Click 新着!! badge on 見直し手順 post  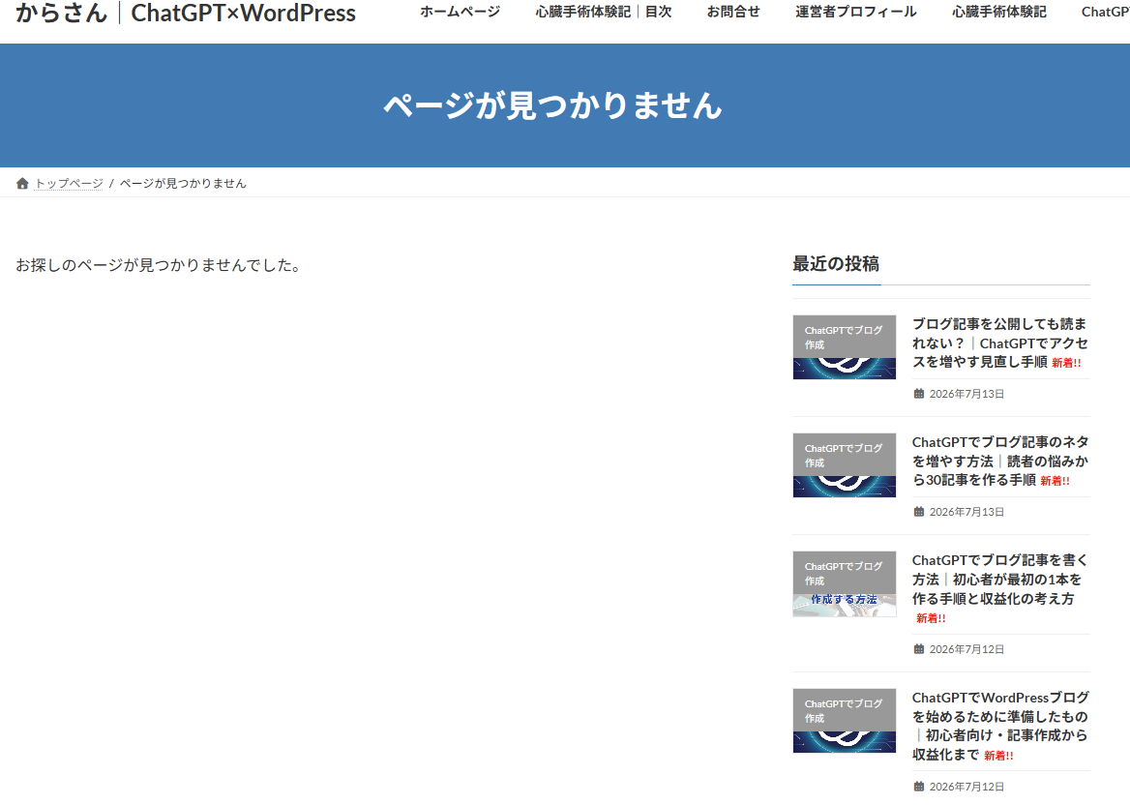[1066, 363]
